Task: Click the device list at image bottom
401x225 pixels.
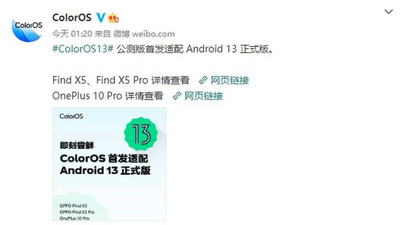Action: click(x=77, y=212)
